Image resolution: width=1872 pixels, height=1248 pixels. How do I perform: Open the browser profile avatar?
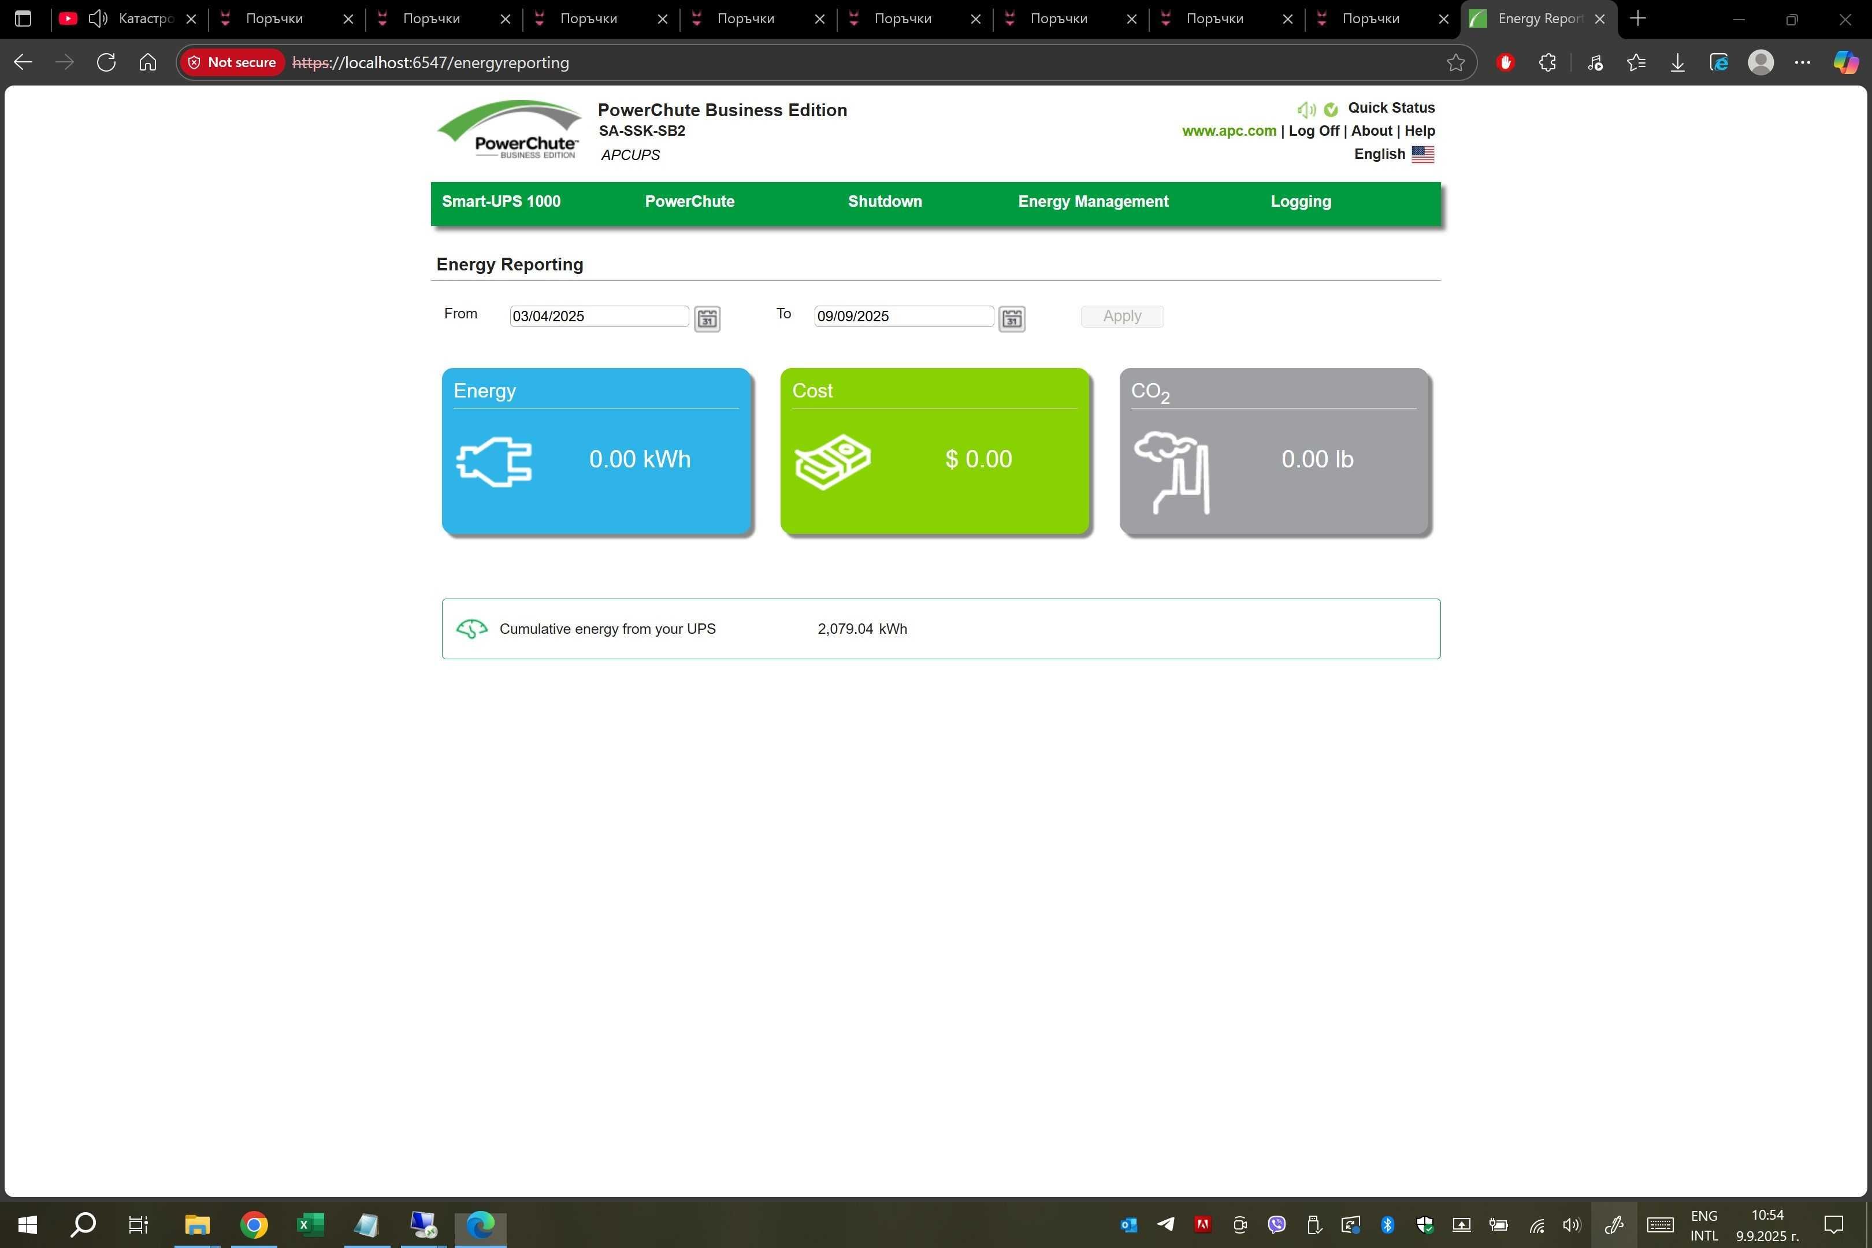tap(1760, 62)
